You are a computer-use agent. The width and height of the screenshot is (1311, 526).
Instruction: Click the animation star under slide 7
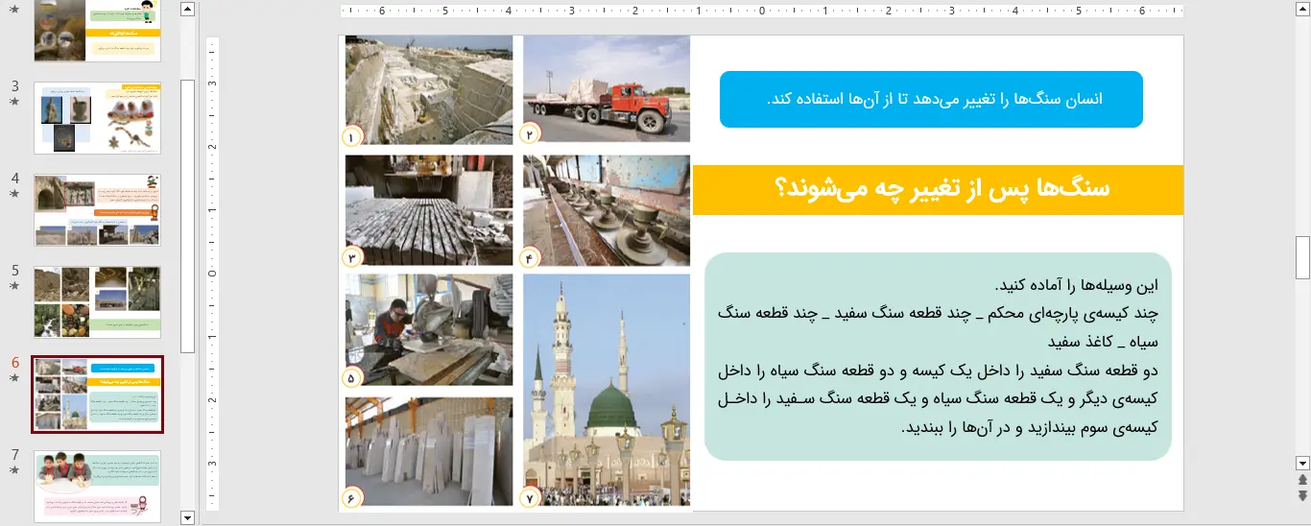tap(14, 469)
